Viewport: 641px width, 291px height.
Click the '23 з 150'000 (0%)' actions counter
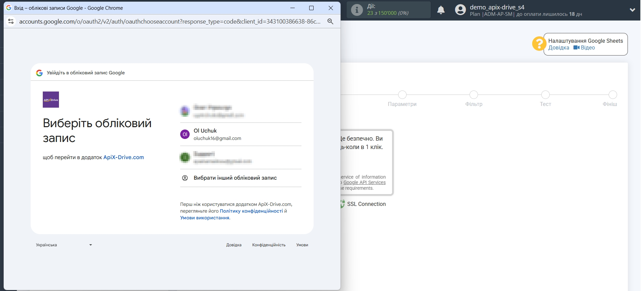coord(388,13)
